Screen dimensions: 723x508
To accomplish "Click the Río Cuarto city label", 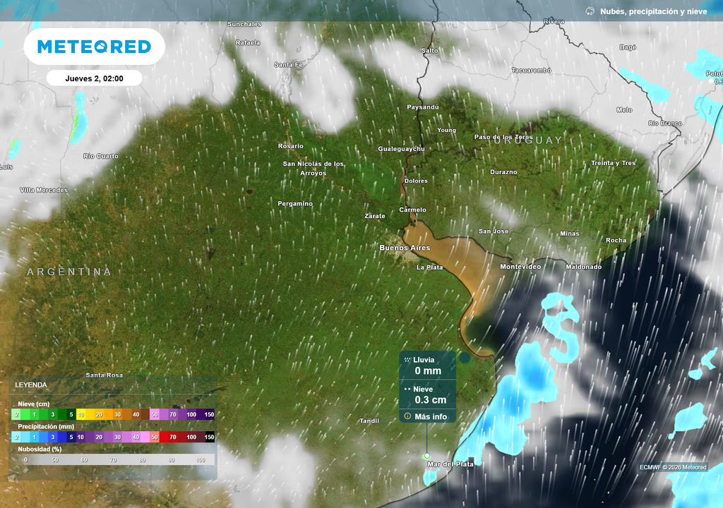I will point(101,156).
